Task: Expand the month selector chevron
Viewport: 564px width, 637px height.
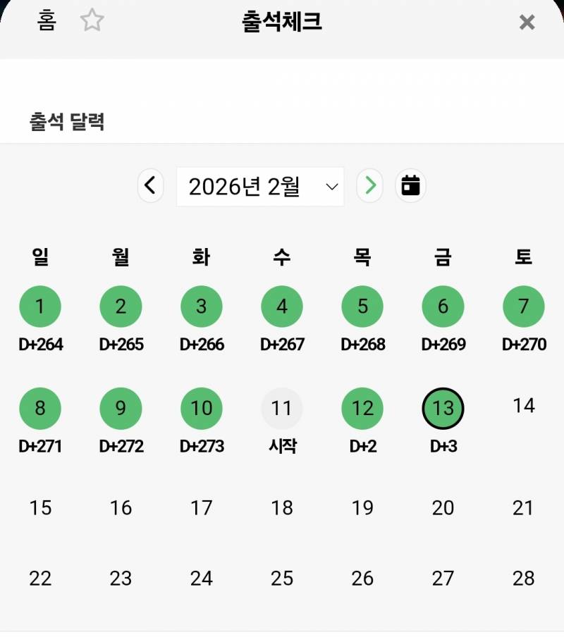Action: tap(332, 185)
